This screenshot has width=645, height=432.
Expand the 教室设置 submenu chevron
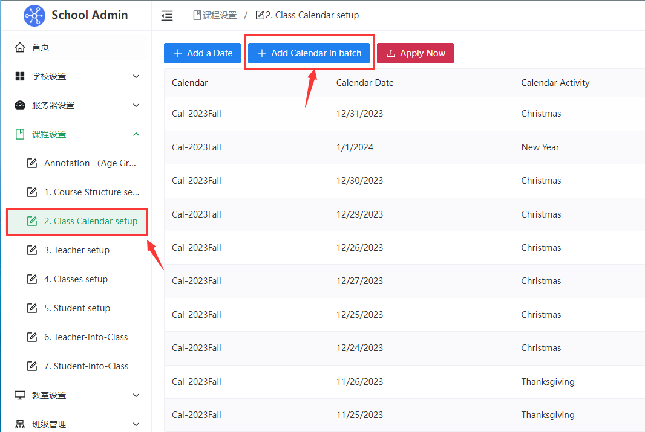136,395
